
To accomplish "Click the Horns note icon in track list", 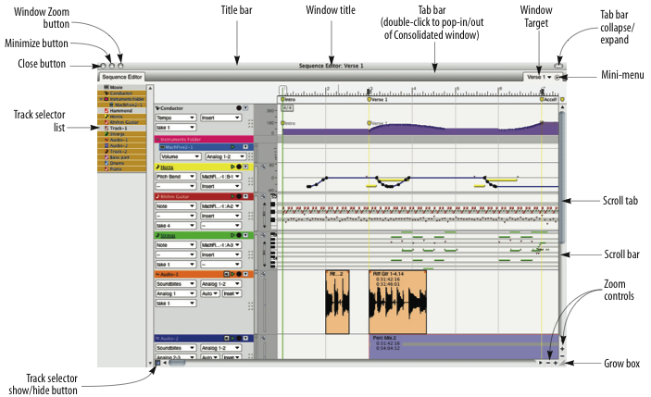I will click(106, 117).
